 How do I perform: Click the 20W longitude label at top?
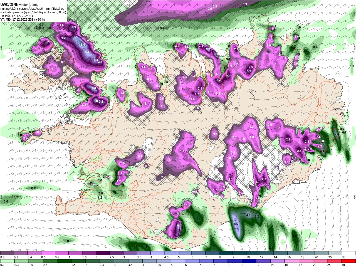coord(148,1)
